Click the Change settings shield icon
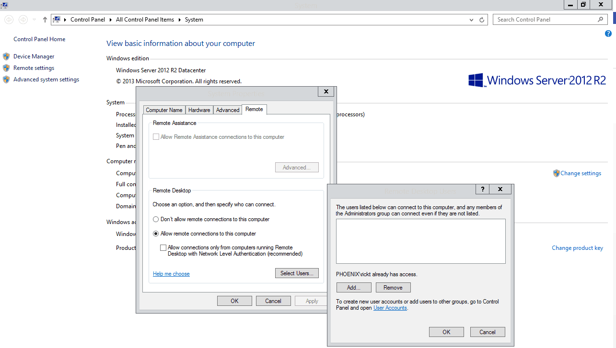 (556, 173)
